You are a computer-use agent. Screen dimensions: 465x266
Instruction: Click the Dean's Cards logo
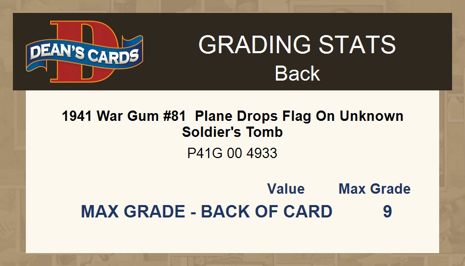tap(84, 52)
